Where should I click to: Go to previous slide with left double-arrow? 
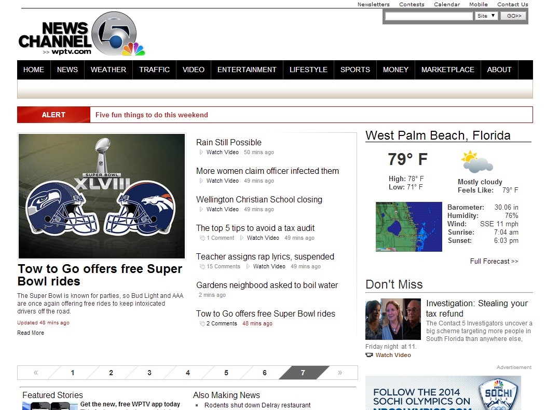(35, 373)
